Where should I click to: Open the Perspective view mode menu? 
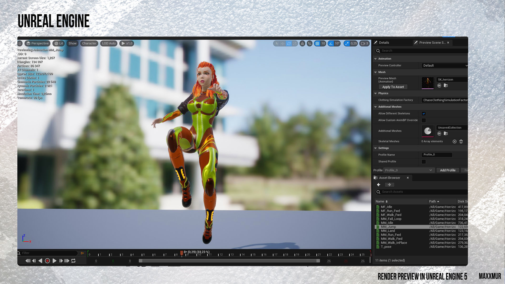pos(37,43)
